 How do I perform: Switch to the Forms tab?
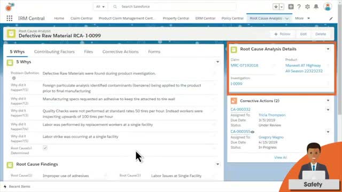click(x=154, y=52)
